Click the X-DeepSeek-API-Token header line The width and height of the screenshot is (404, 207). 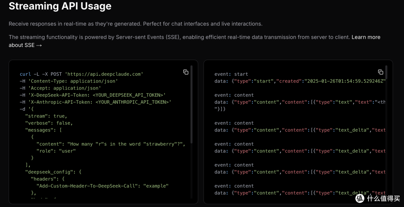click(x=93, y=95)
